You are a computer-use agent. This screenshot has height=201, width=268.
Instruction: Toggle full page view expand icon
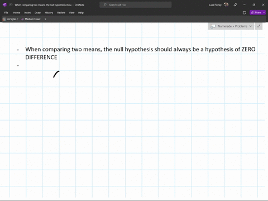[259, 26]
